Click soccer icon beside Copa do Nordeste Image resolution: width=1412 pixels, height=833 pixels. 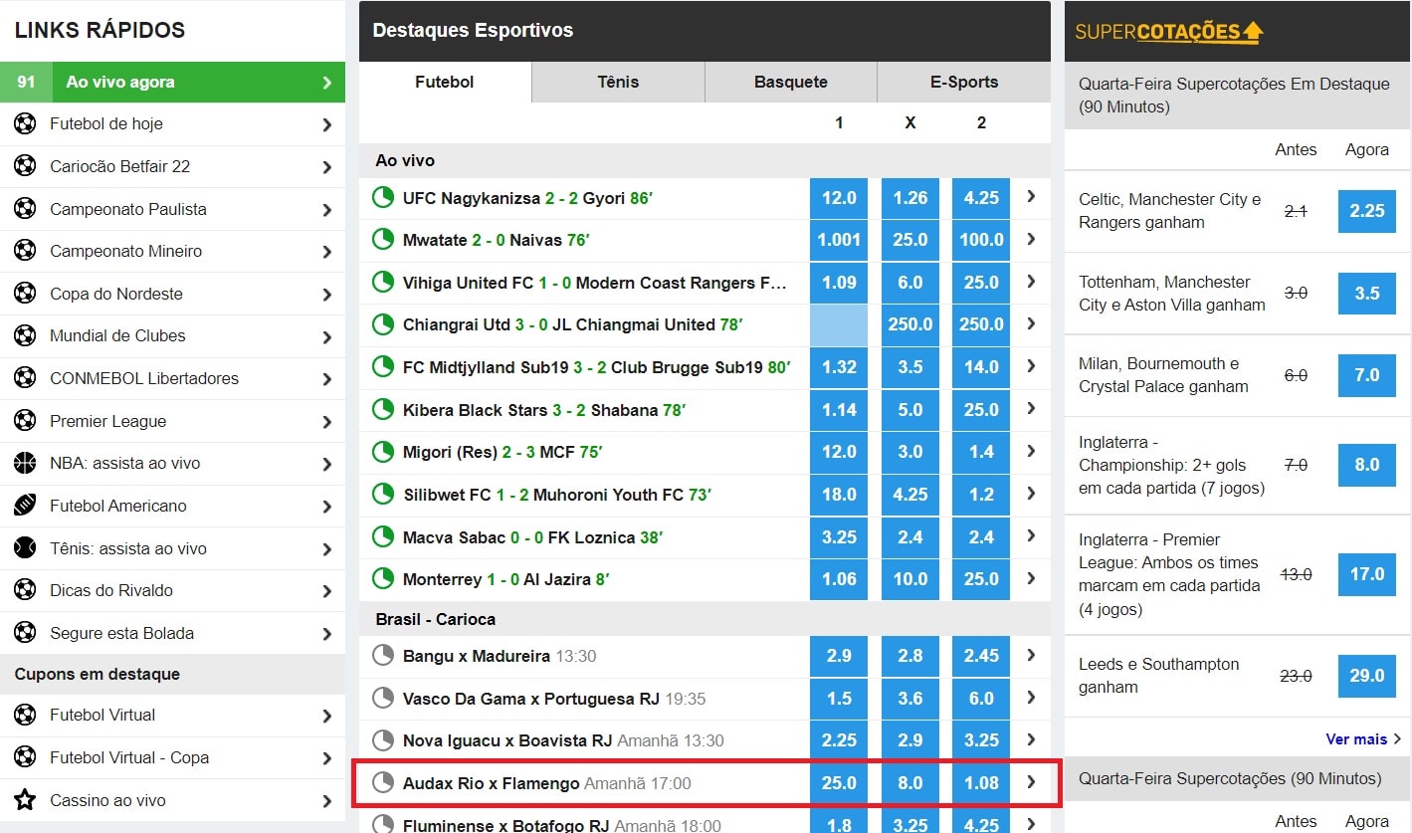tap(25, 294)
